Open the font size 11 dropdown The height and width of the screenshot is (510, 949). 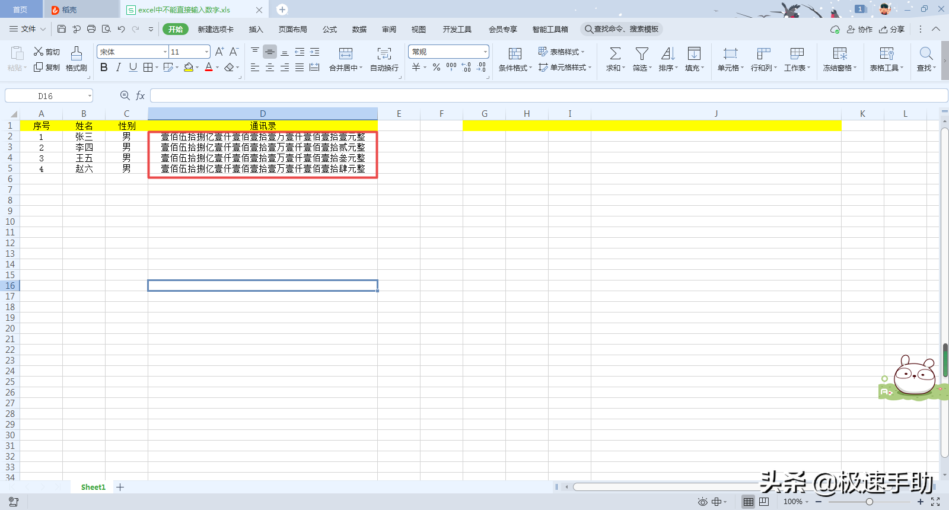206,52
